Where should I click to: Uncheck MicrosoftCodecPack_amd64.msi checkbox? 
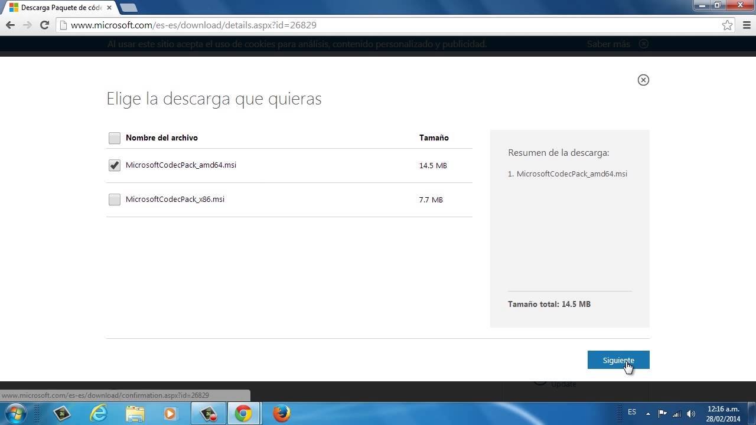click(115, 165)
